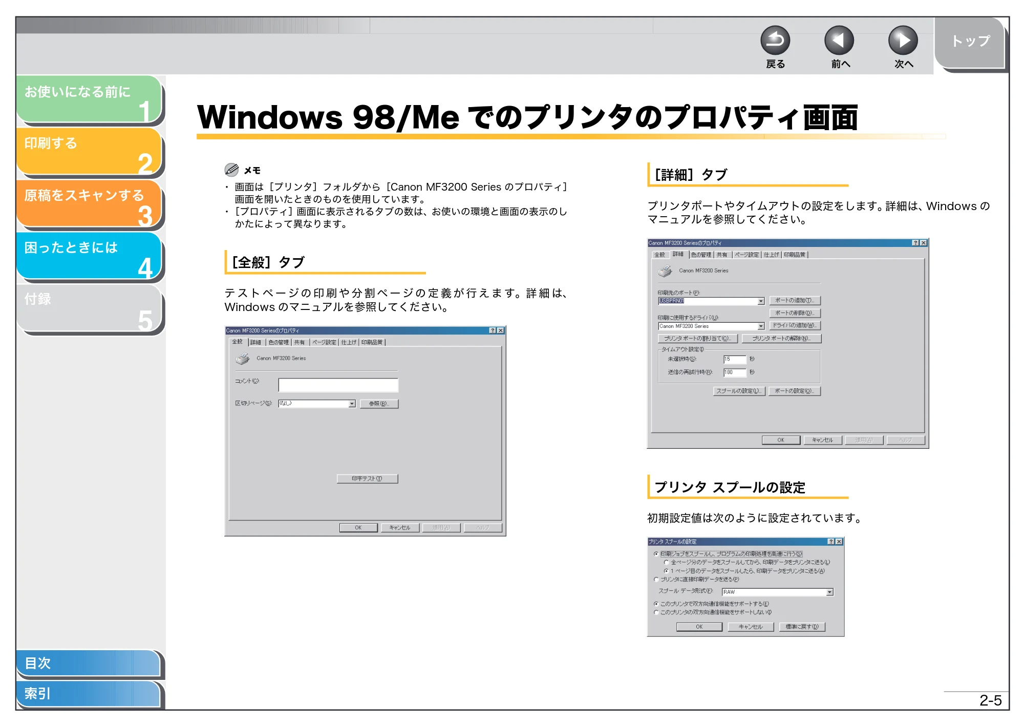Select 全ページ分のデータをスプールしてから radio option

(x=667, y=562)
